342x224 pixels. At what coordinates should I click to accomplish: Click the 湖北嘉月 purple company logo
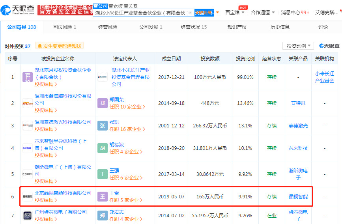coord(28,77)
